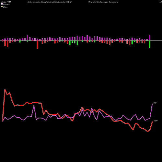Click the MunafaSutra charts for TACT heading
162x162 pixels.
49,2
